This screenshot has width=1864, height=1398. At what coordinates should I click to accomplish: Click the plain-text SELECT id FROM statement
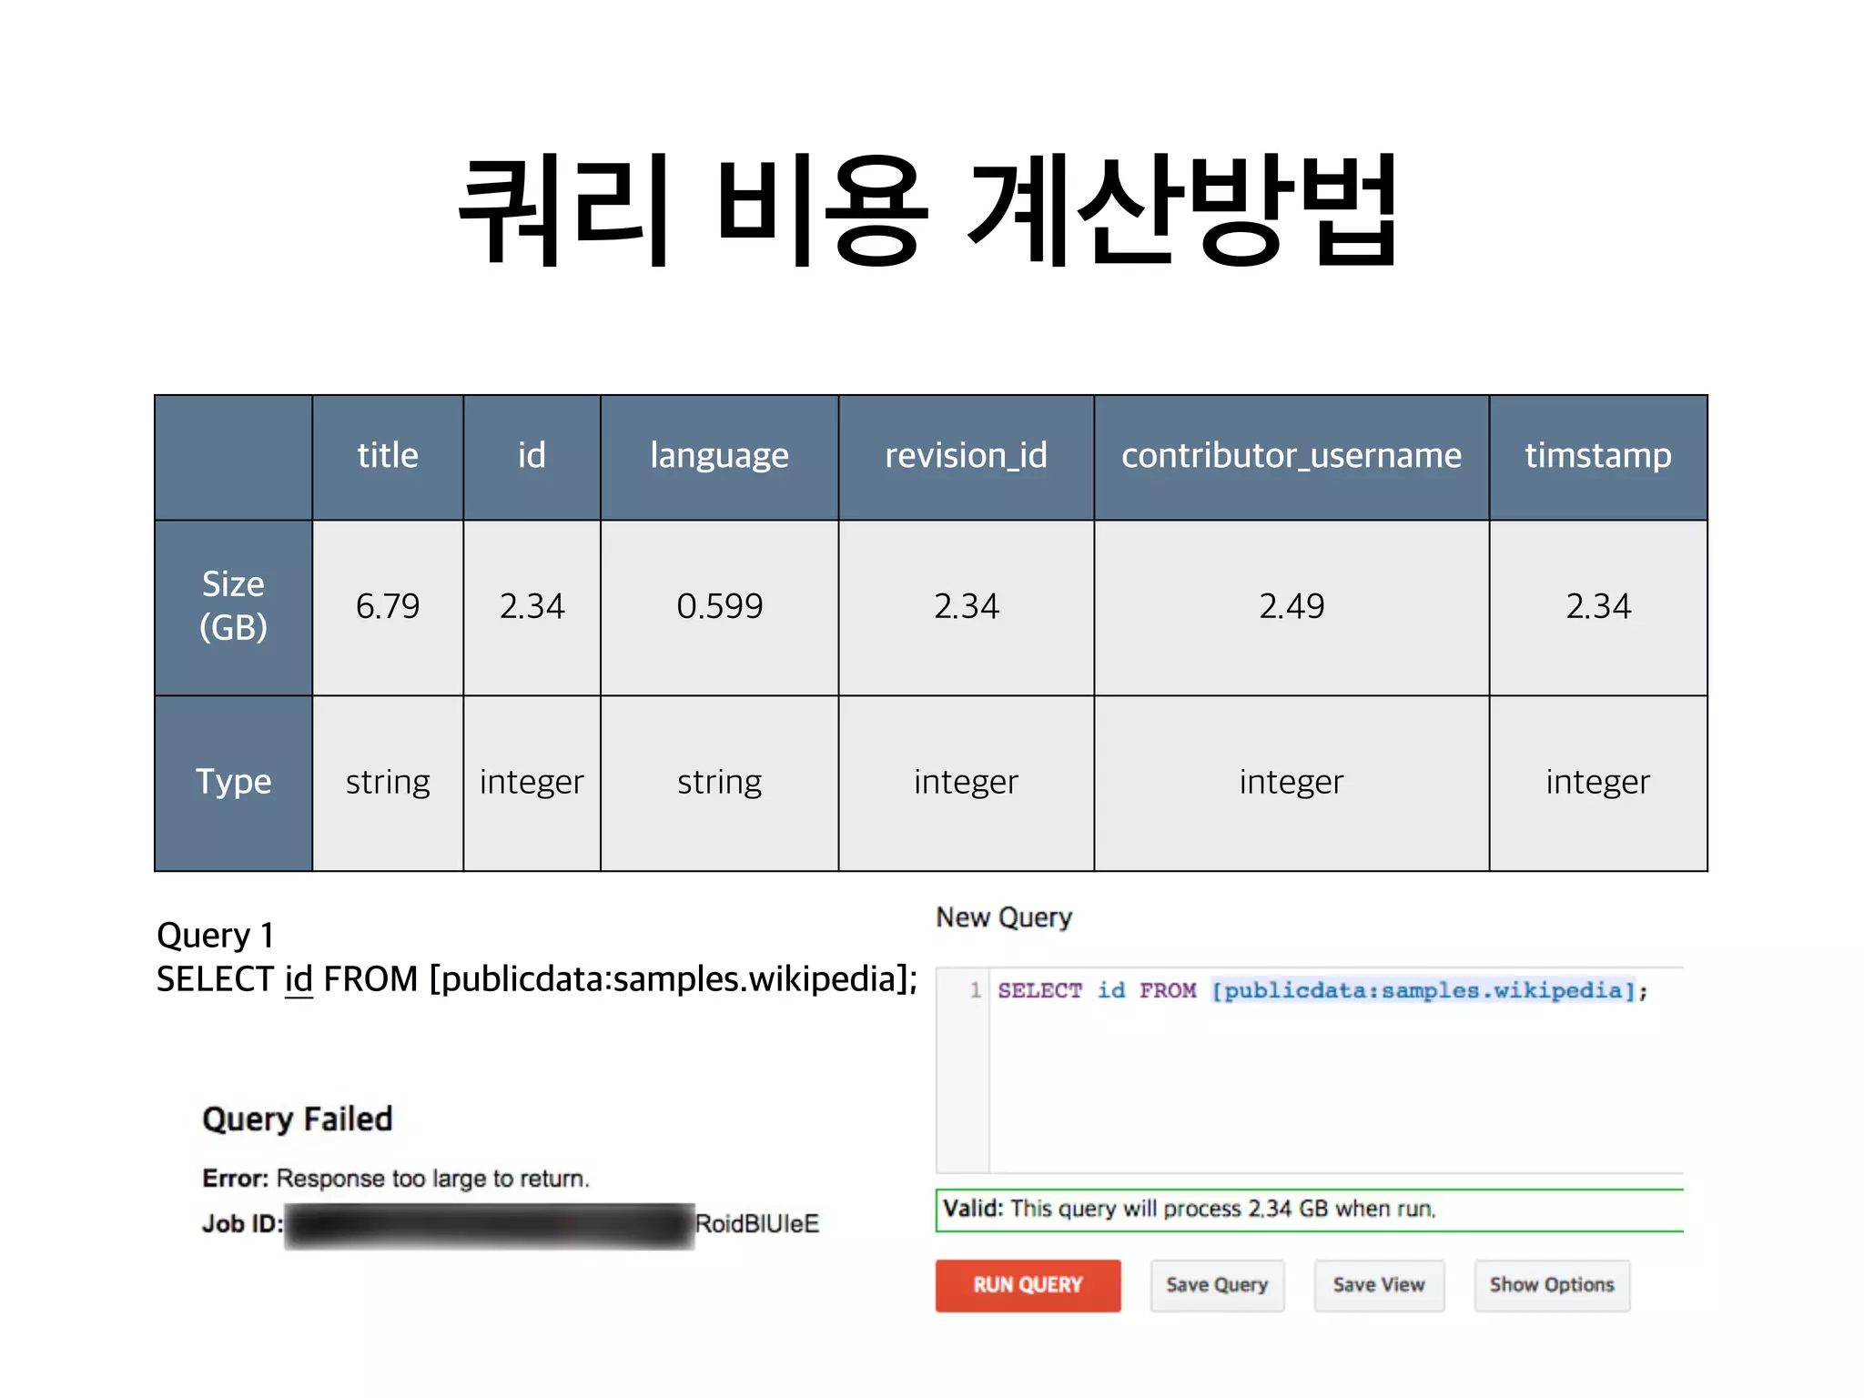(x=537, y=980)
